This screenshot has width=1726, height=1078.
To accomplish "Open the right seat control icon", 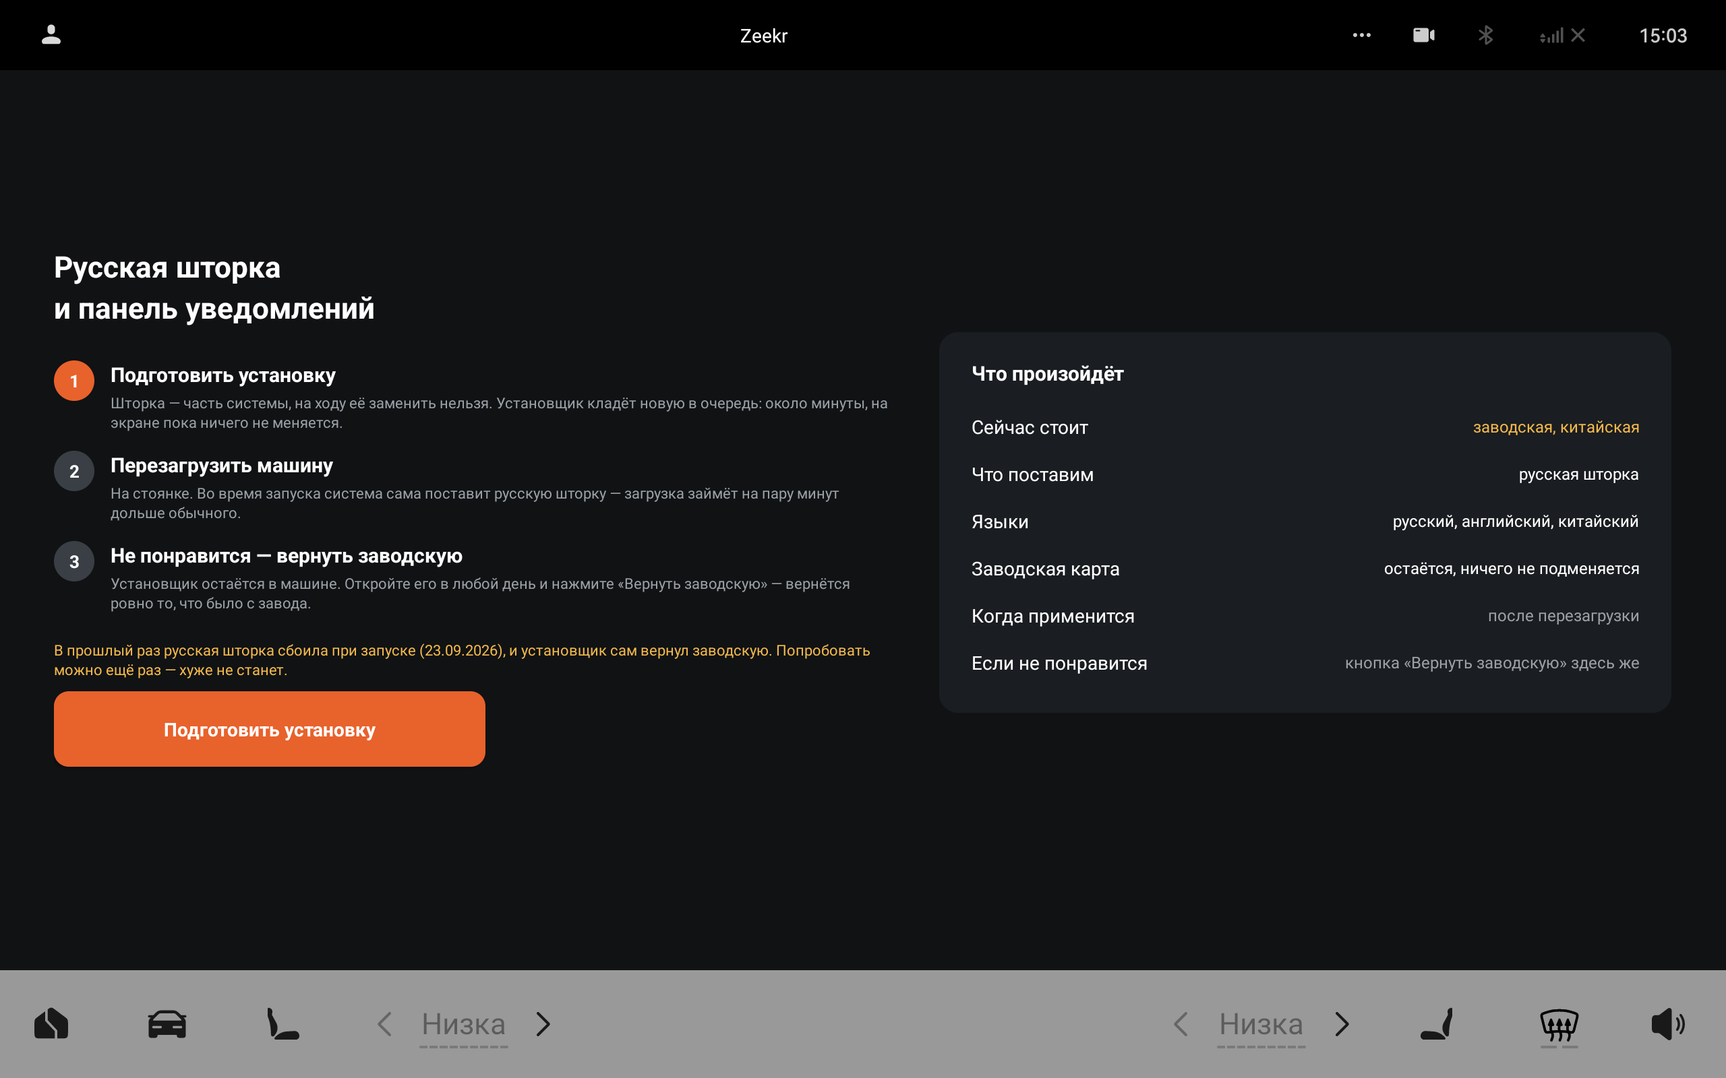I will [1437, 1024].
